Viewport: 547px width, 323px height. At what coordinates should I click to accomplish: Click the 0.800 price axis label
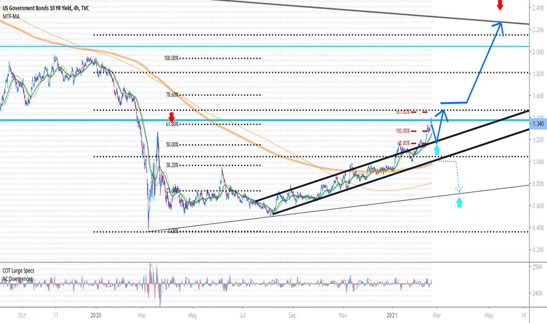click(538, 184)
